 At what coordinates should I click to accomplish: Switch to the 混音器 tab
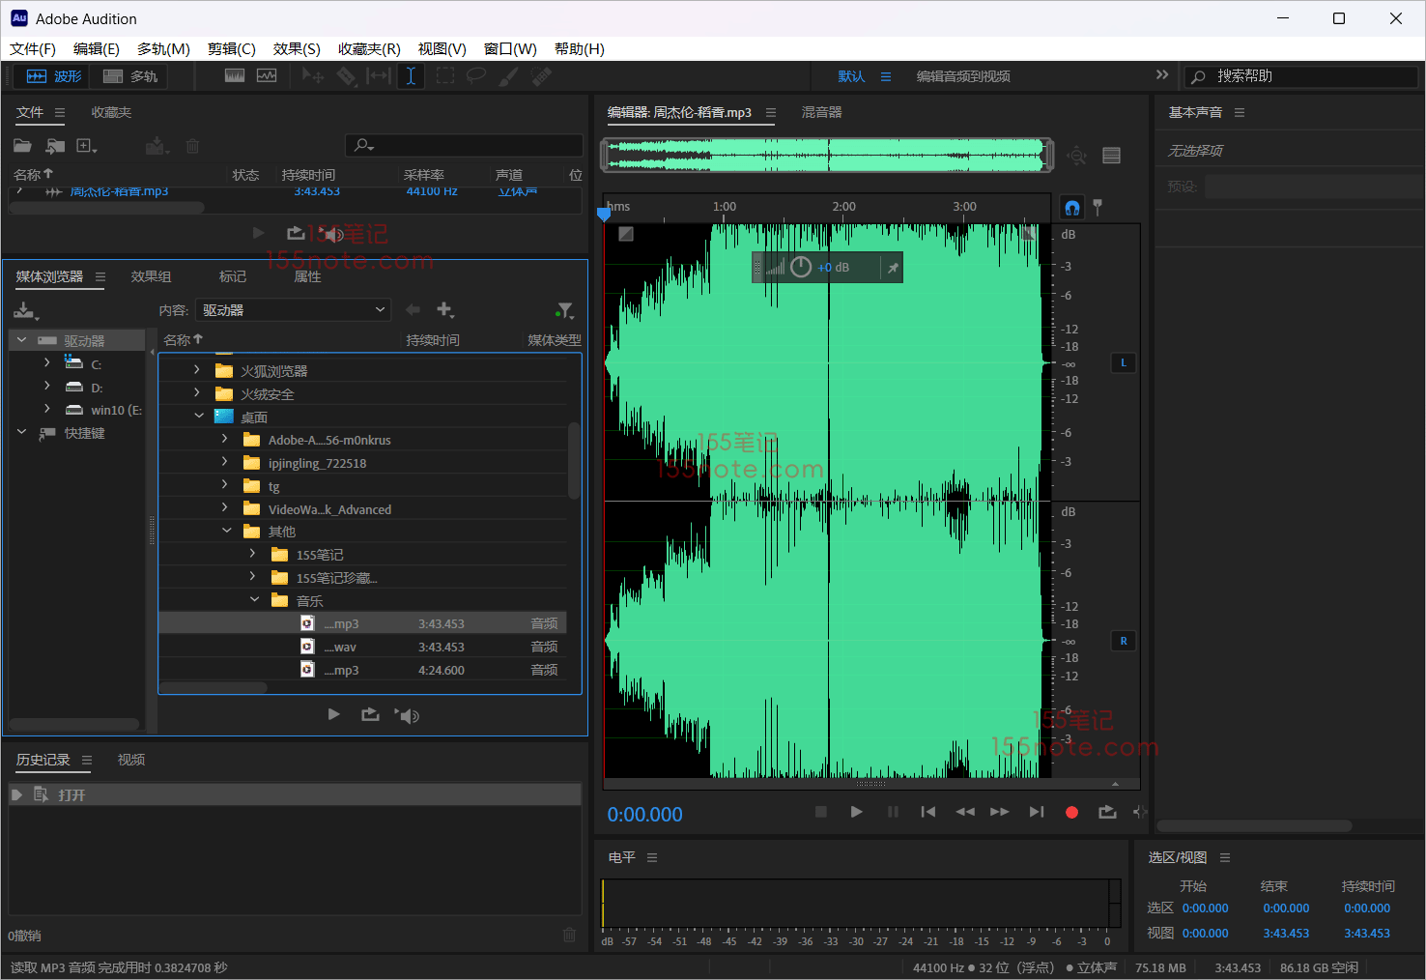[821, 112]
